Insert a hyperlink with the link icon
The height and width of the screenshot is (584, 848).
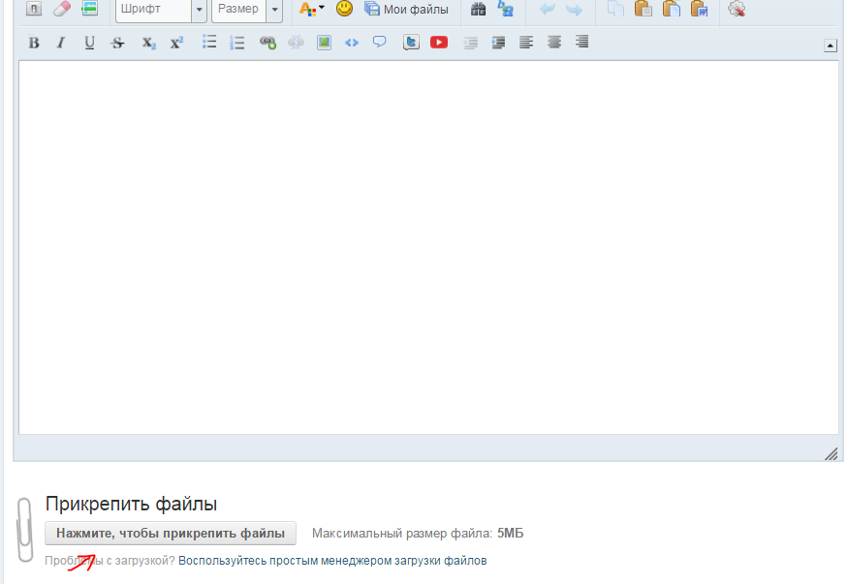[267, 43]
